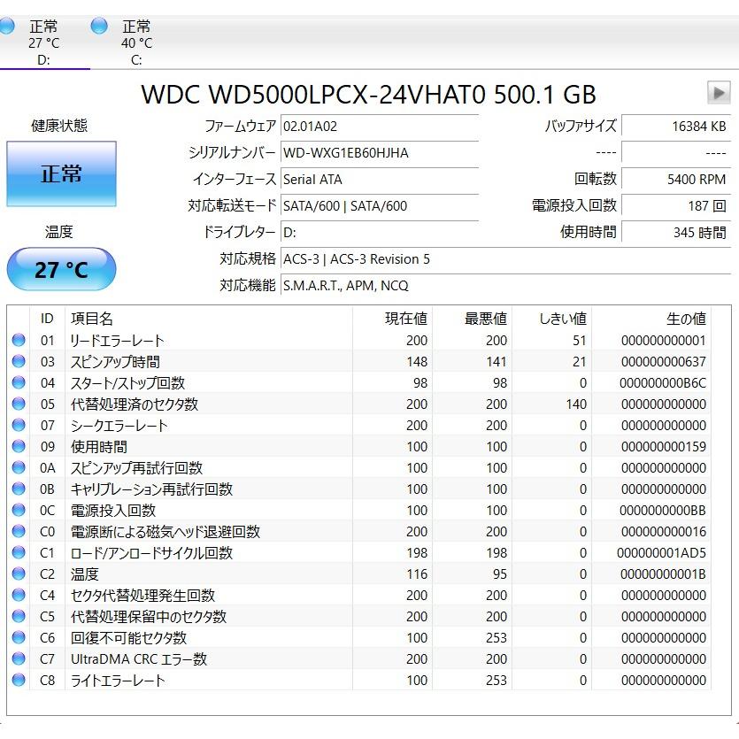Click the firmware field 02.01A02

[380, 127]
